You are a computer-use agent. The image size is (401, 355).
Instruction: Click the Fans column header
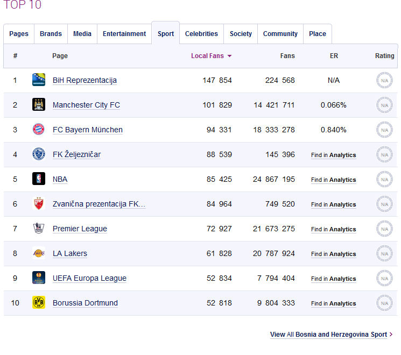point(287,56)
